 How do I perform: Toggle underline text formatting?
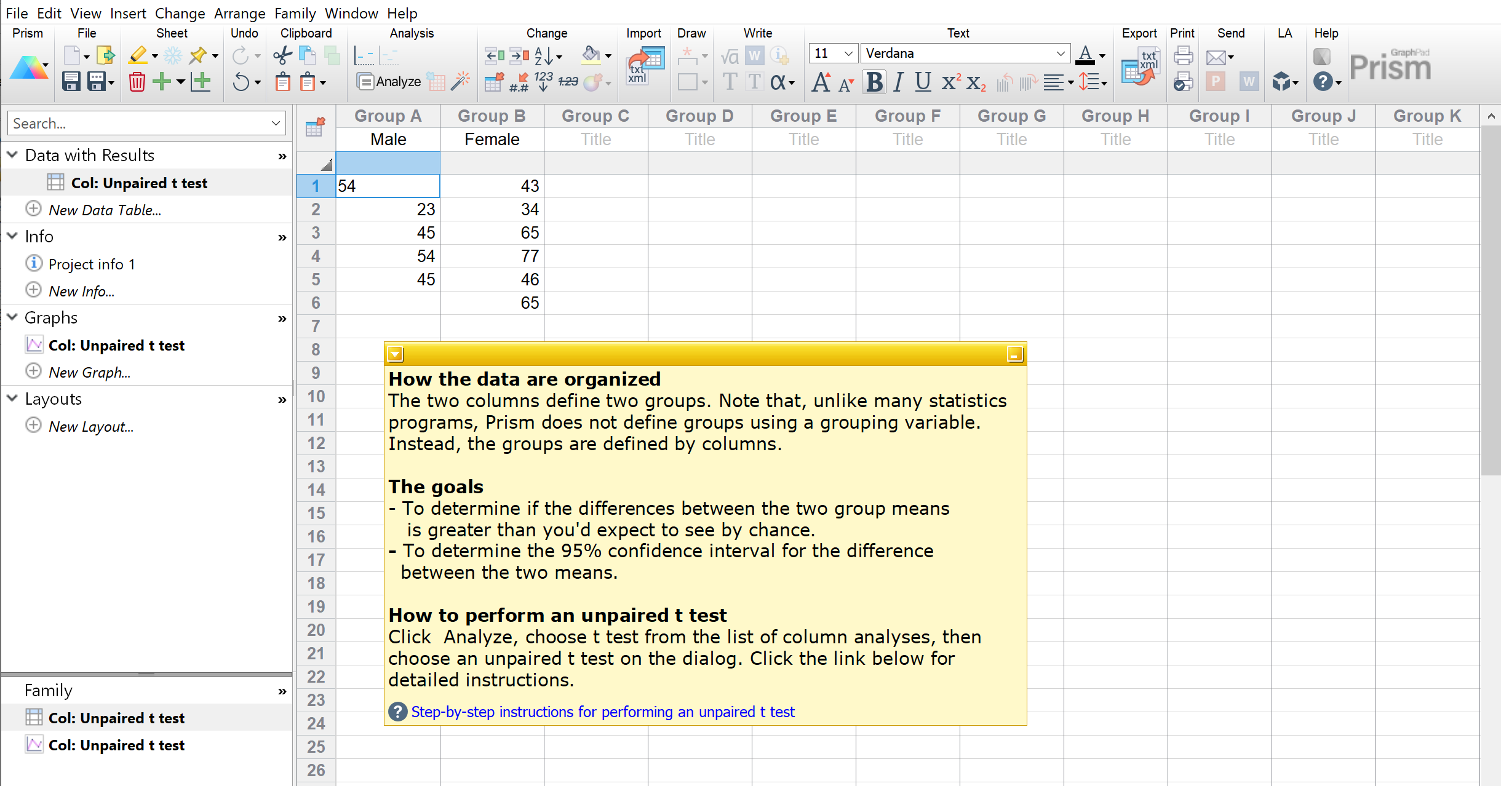[x=922, y=81]
